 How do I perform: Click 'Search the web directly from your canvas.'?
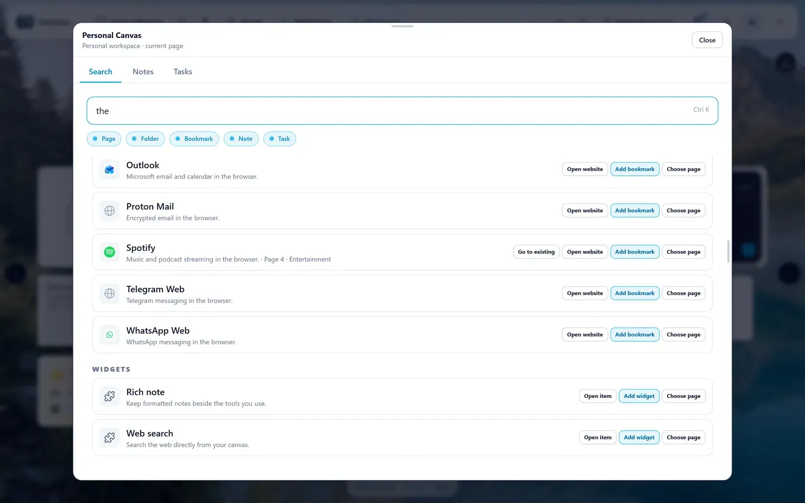click(x=188, y=445)
